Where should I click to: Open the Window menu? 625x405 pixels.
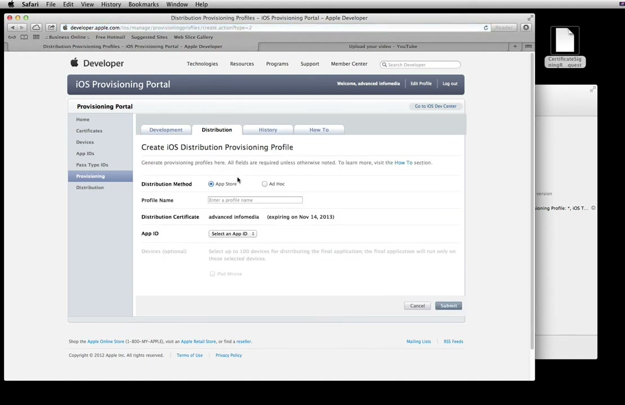177,4
